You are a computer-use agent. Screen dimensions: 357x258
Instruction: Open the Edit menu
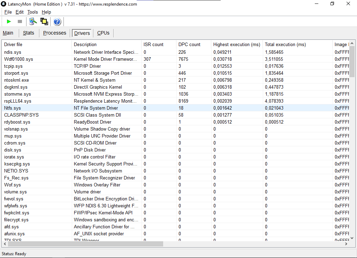coord(20,12)
